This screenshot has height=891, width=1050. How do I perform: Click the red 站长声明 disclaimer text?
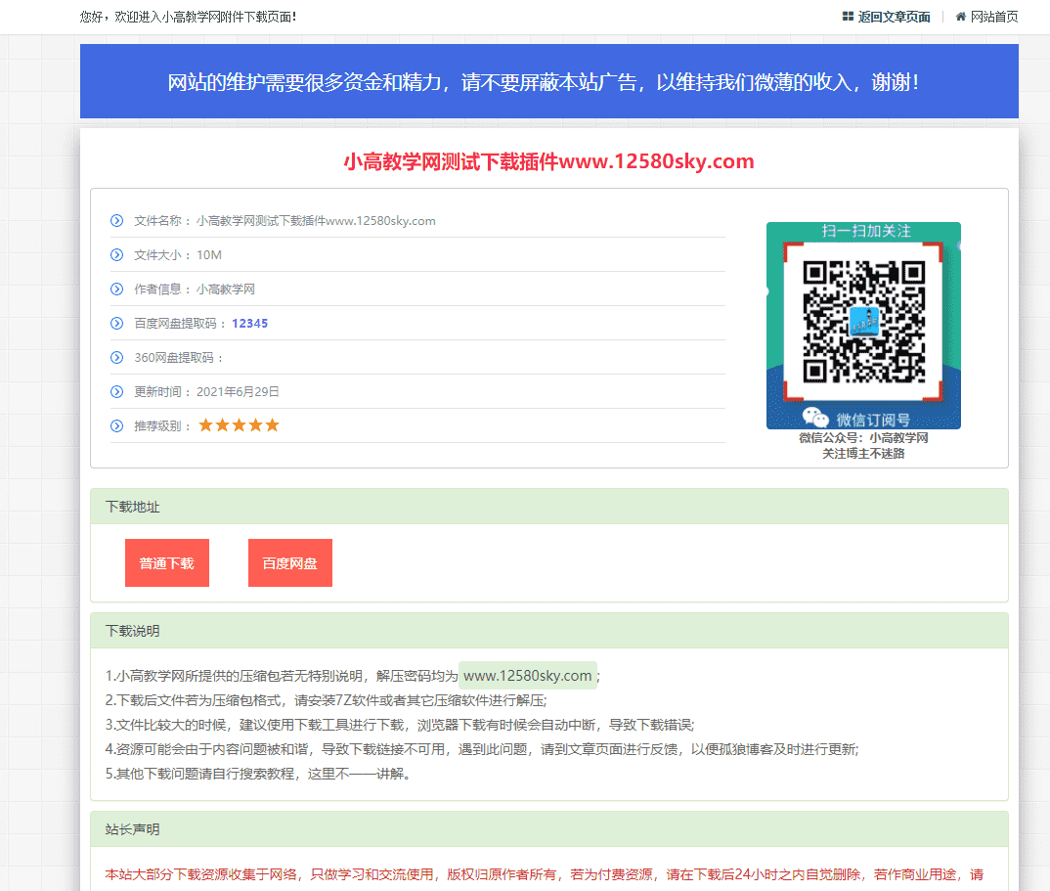[x=545, y=874]
